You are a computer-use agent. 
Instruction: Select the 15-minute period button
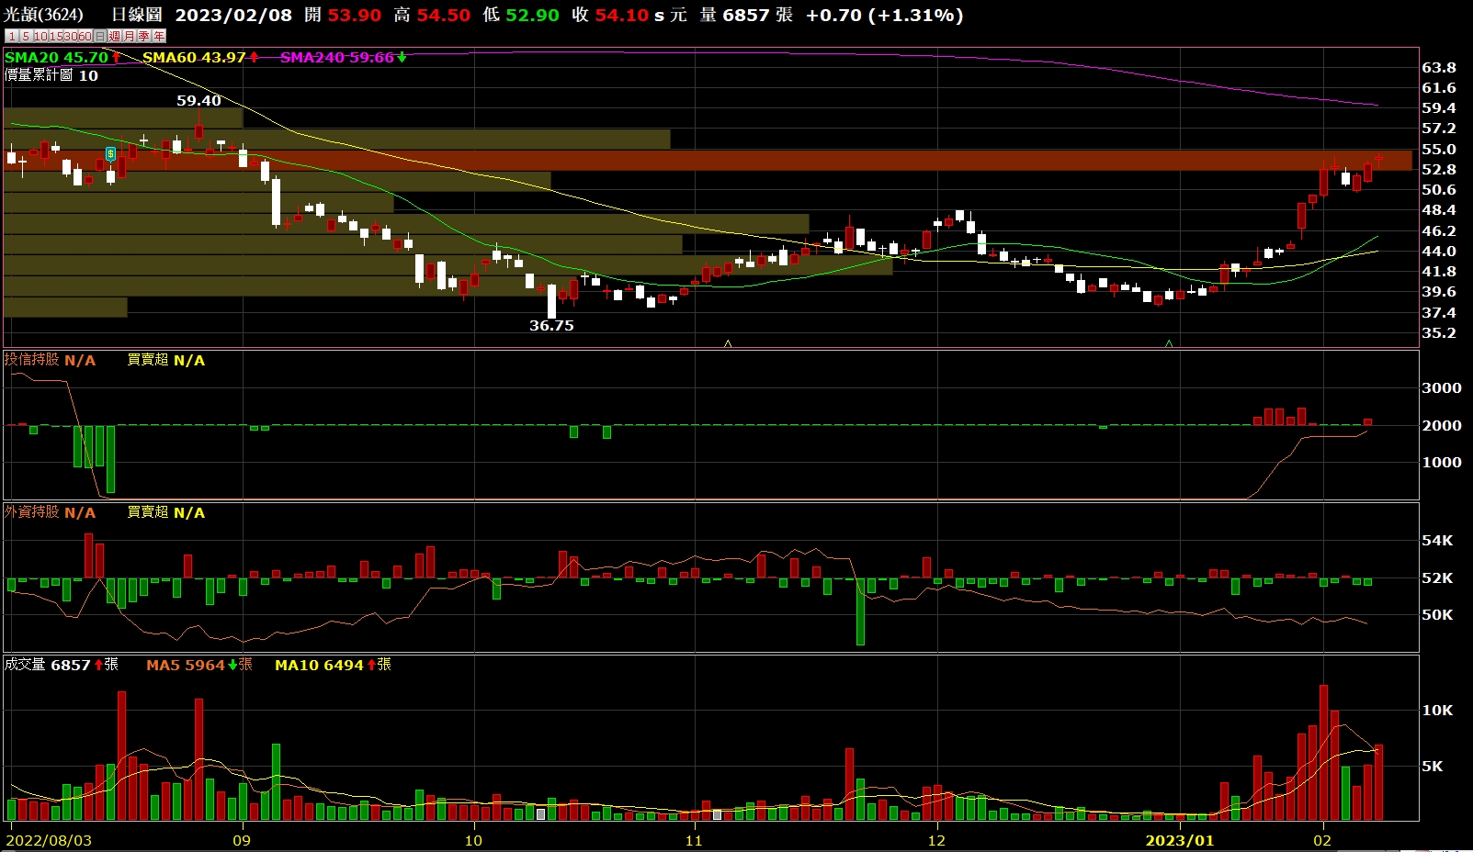(56, 36)
